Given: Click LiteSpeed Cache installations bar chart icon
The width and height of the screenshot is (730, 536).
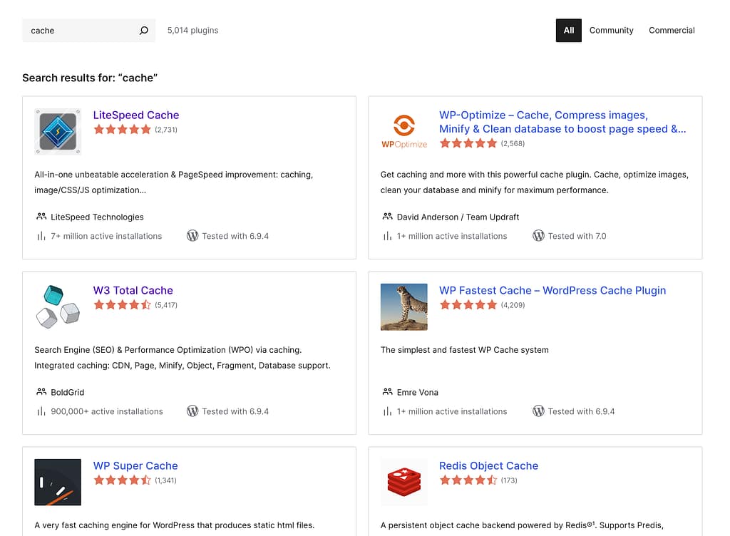Looking at the screenshot, I should tap(41, 236).
